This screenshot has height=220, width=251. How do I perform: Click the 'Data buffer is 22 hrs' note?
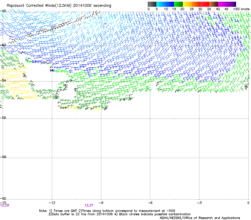(80, 214)
